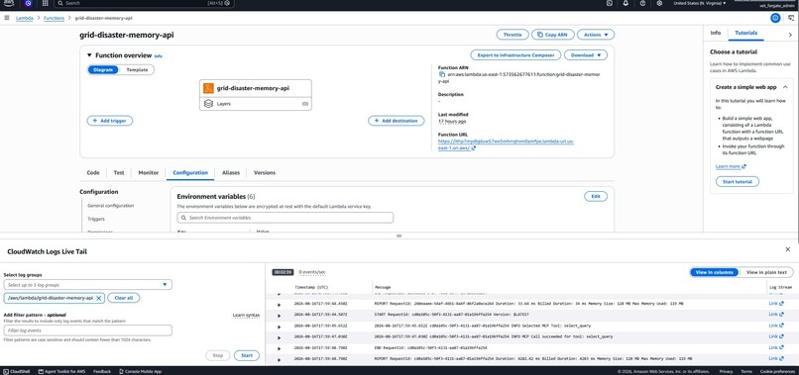Open the Code tab
Screen dimensions: 799x375
tap(93, 172)
